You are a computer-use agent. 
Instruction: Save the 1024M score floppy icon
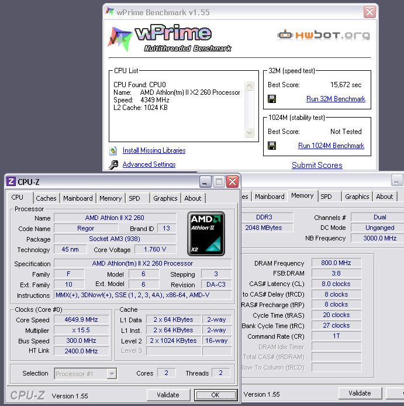pos(272,146)
